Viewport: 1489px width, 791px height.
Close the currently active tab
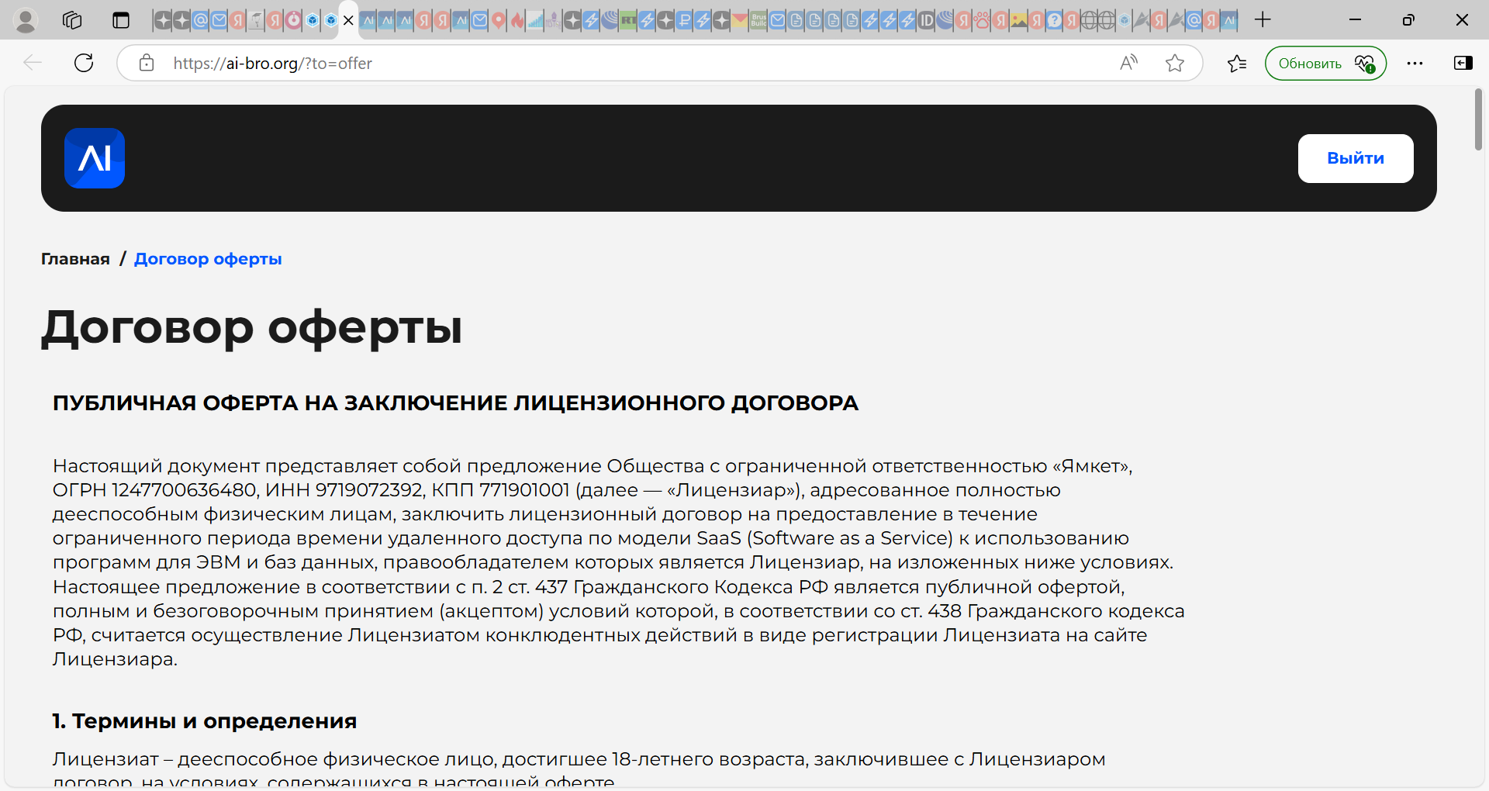348,21
